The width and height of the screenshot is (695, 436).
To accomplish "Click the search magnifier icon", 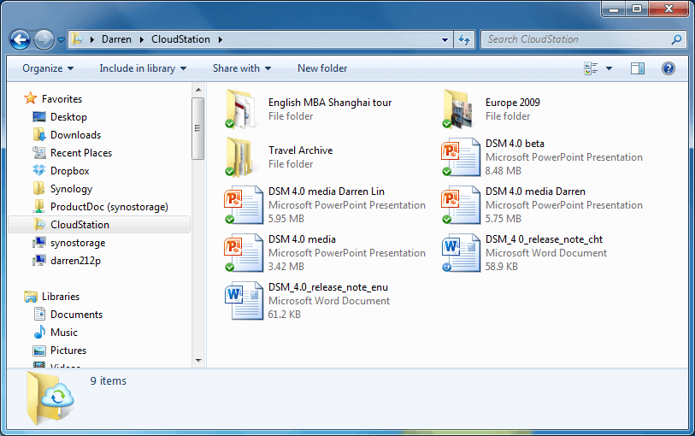I will click(x=676, y=39).
